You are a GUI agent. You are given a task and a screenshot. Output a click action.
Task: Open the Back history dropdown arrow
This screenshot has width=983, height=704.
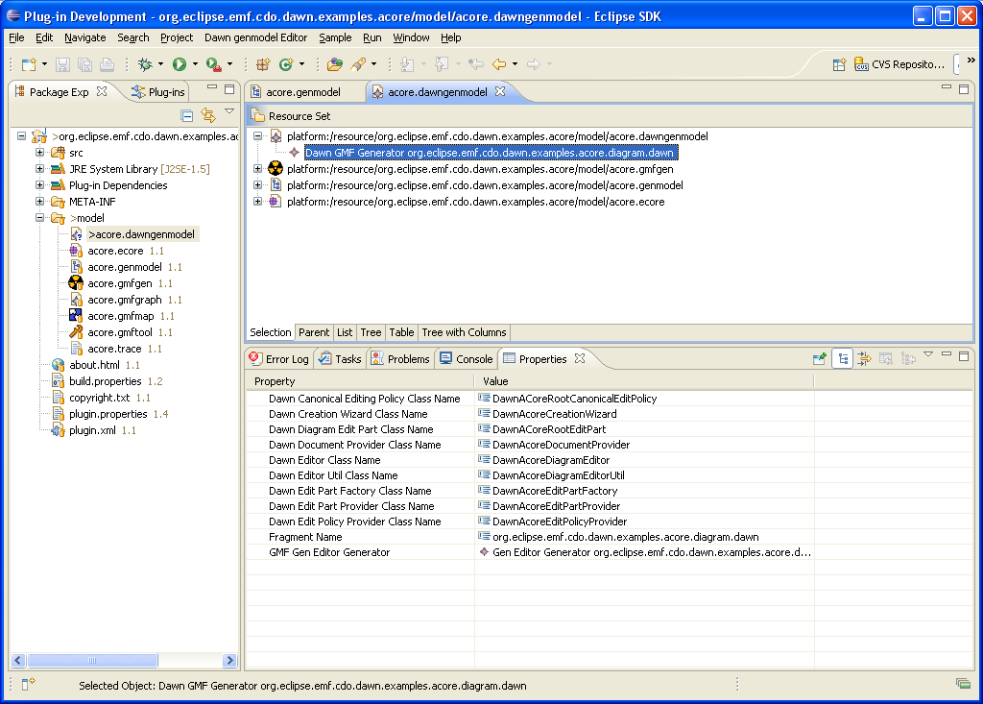pos(515,64)
